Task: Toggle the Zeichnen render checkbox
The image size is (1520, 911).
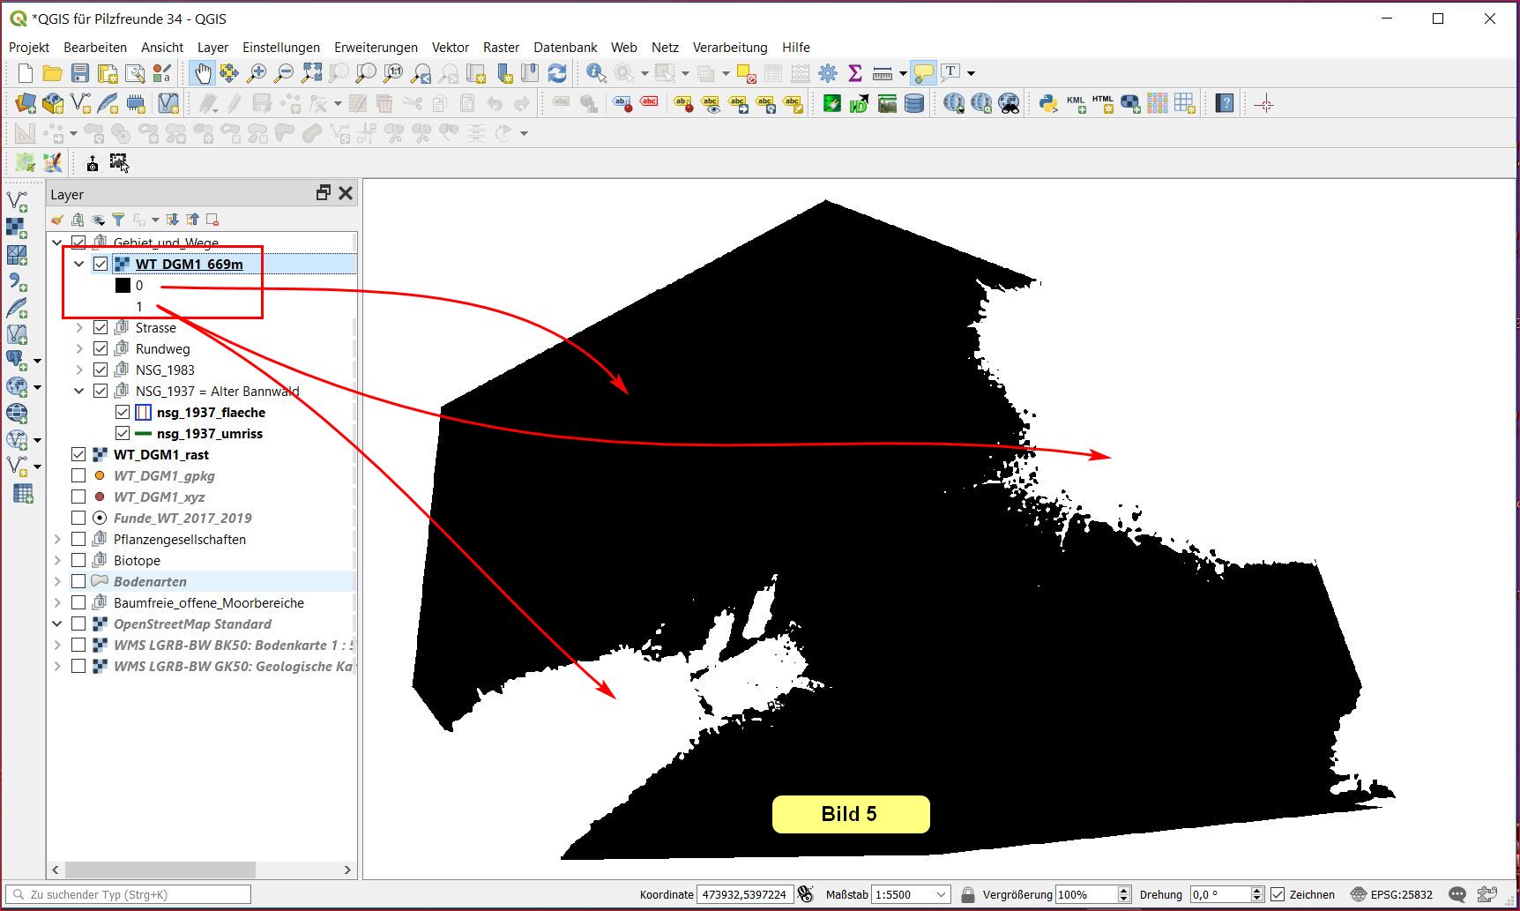Action: pyautogui.click(x=1278, y=894)
